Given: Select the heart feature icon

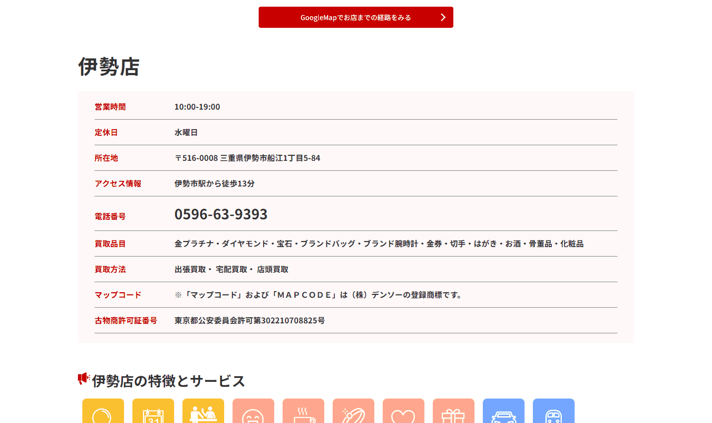Looking at the screenshot, I should coord(403,411).
